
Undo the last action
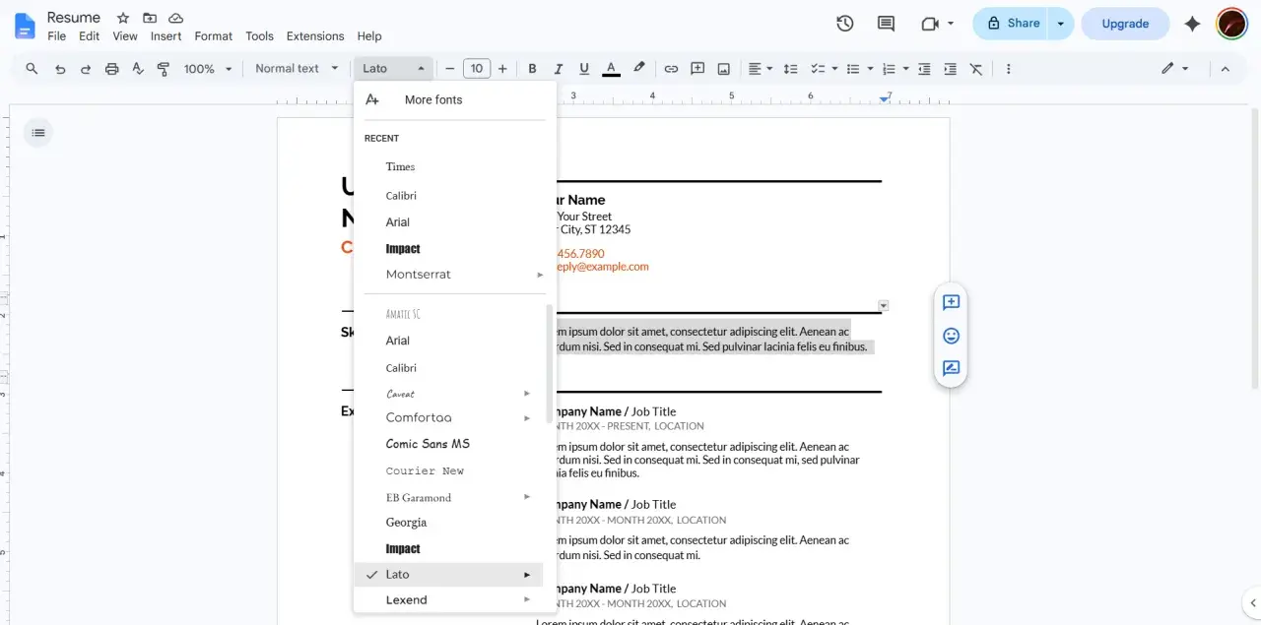(x=60, y=69)
